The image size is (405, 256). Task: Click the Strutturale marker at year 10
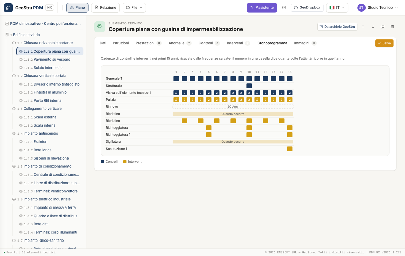click(x=249, y=86)
